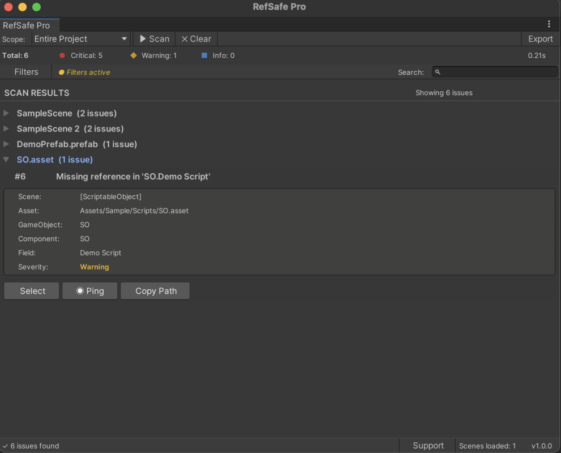
Task: Open the Support link in status bar
Action: coord(428,446)
